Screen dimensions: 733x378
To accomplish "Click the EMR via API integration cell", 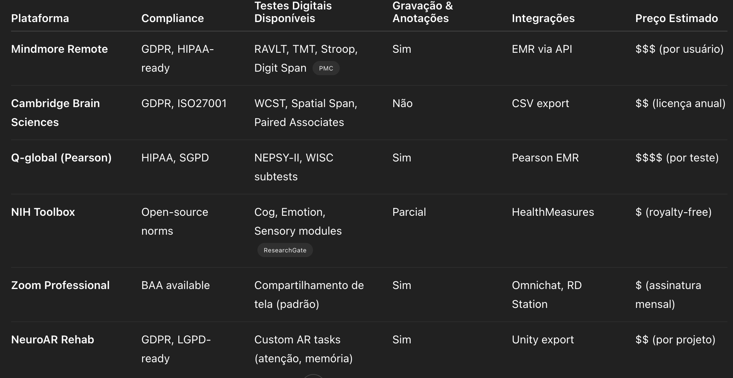I will coord(542,49).
